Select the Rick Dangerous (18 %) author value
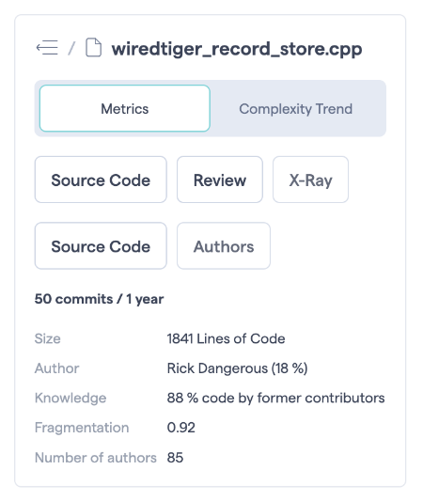This screenshot has width=423, height=501. (x=238, y=368)
